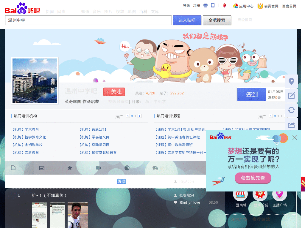Click the crown icon beside 会员官网

click(x=260, y=6)
